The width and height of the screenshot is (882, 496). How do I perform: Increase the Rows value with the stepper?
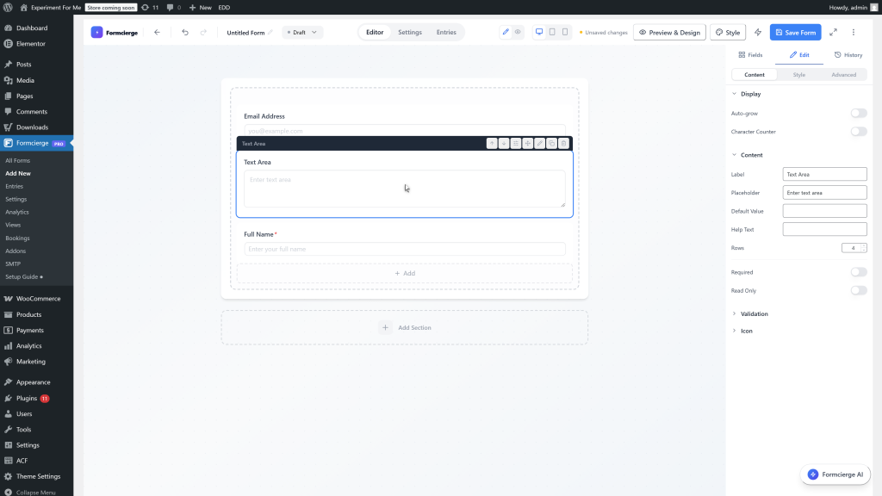[864, 245]
